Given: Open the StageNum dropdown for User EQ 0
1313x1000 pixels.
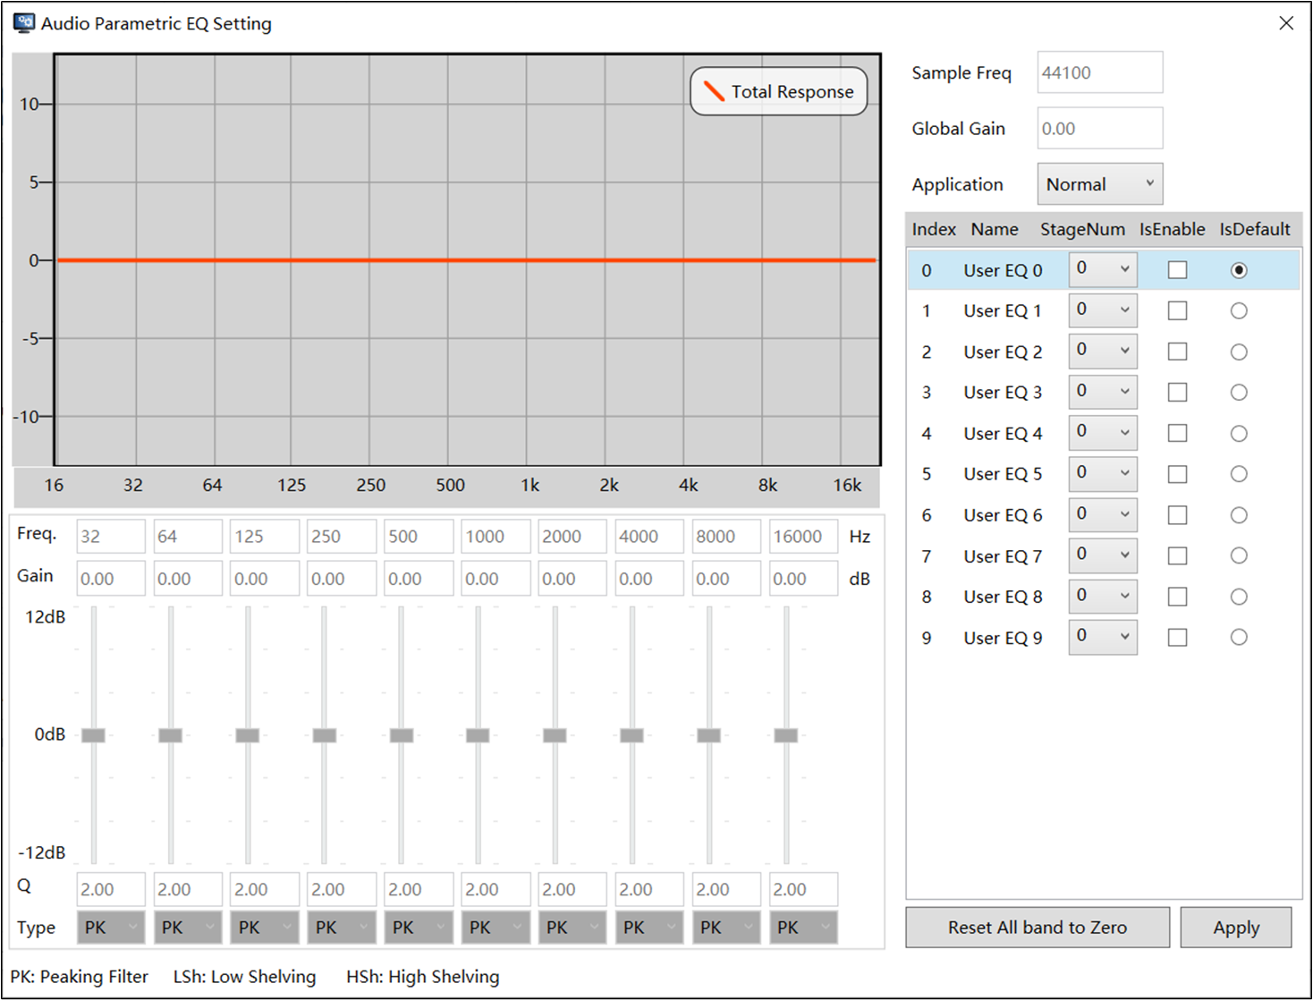Looking at the screenshot, I should [1103, 269].
